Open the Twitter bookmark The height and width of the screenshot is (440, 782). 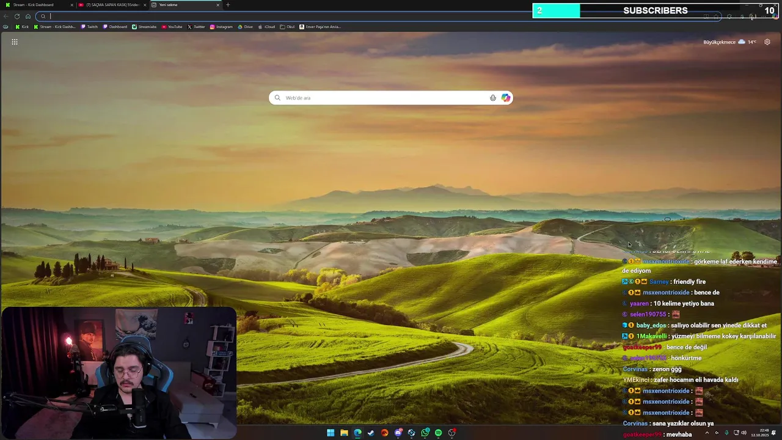click(x=196, y=27)
